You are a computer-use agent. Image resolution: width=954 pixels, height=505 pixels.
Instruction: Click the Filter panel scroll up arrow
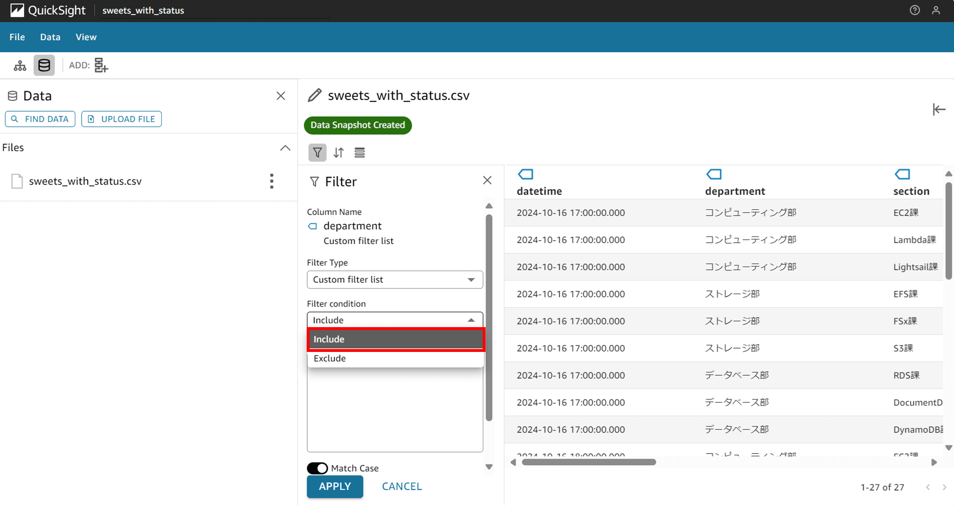[489, 206]
